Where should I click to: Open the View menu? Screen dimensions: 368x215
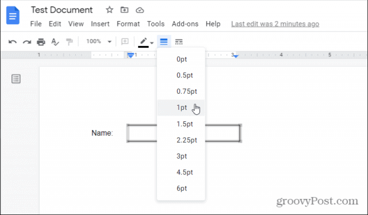click(x=76, y=24)
